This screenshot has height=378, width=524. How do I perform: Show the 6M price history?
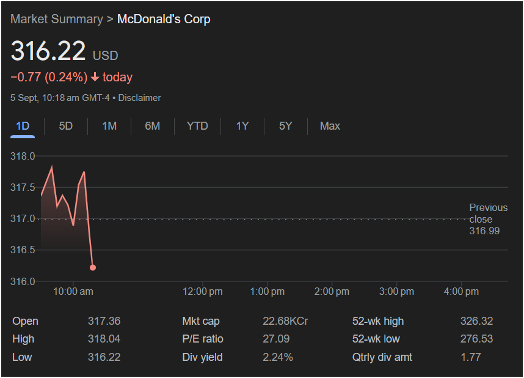(153, 126)
